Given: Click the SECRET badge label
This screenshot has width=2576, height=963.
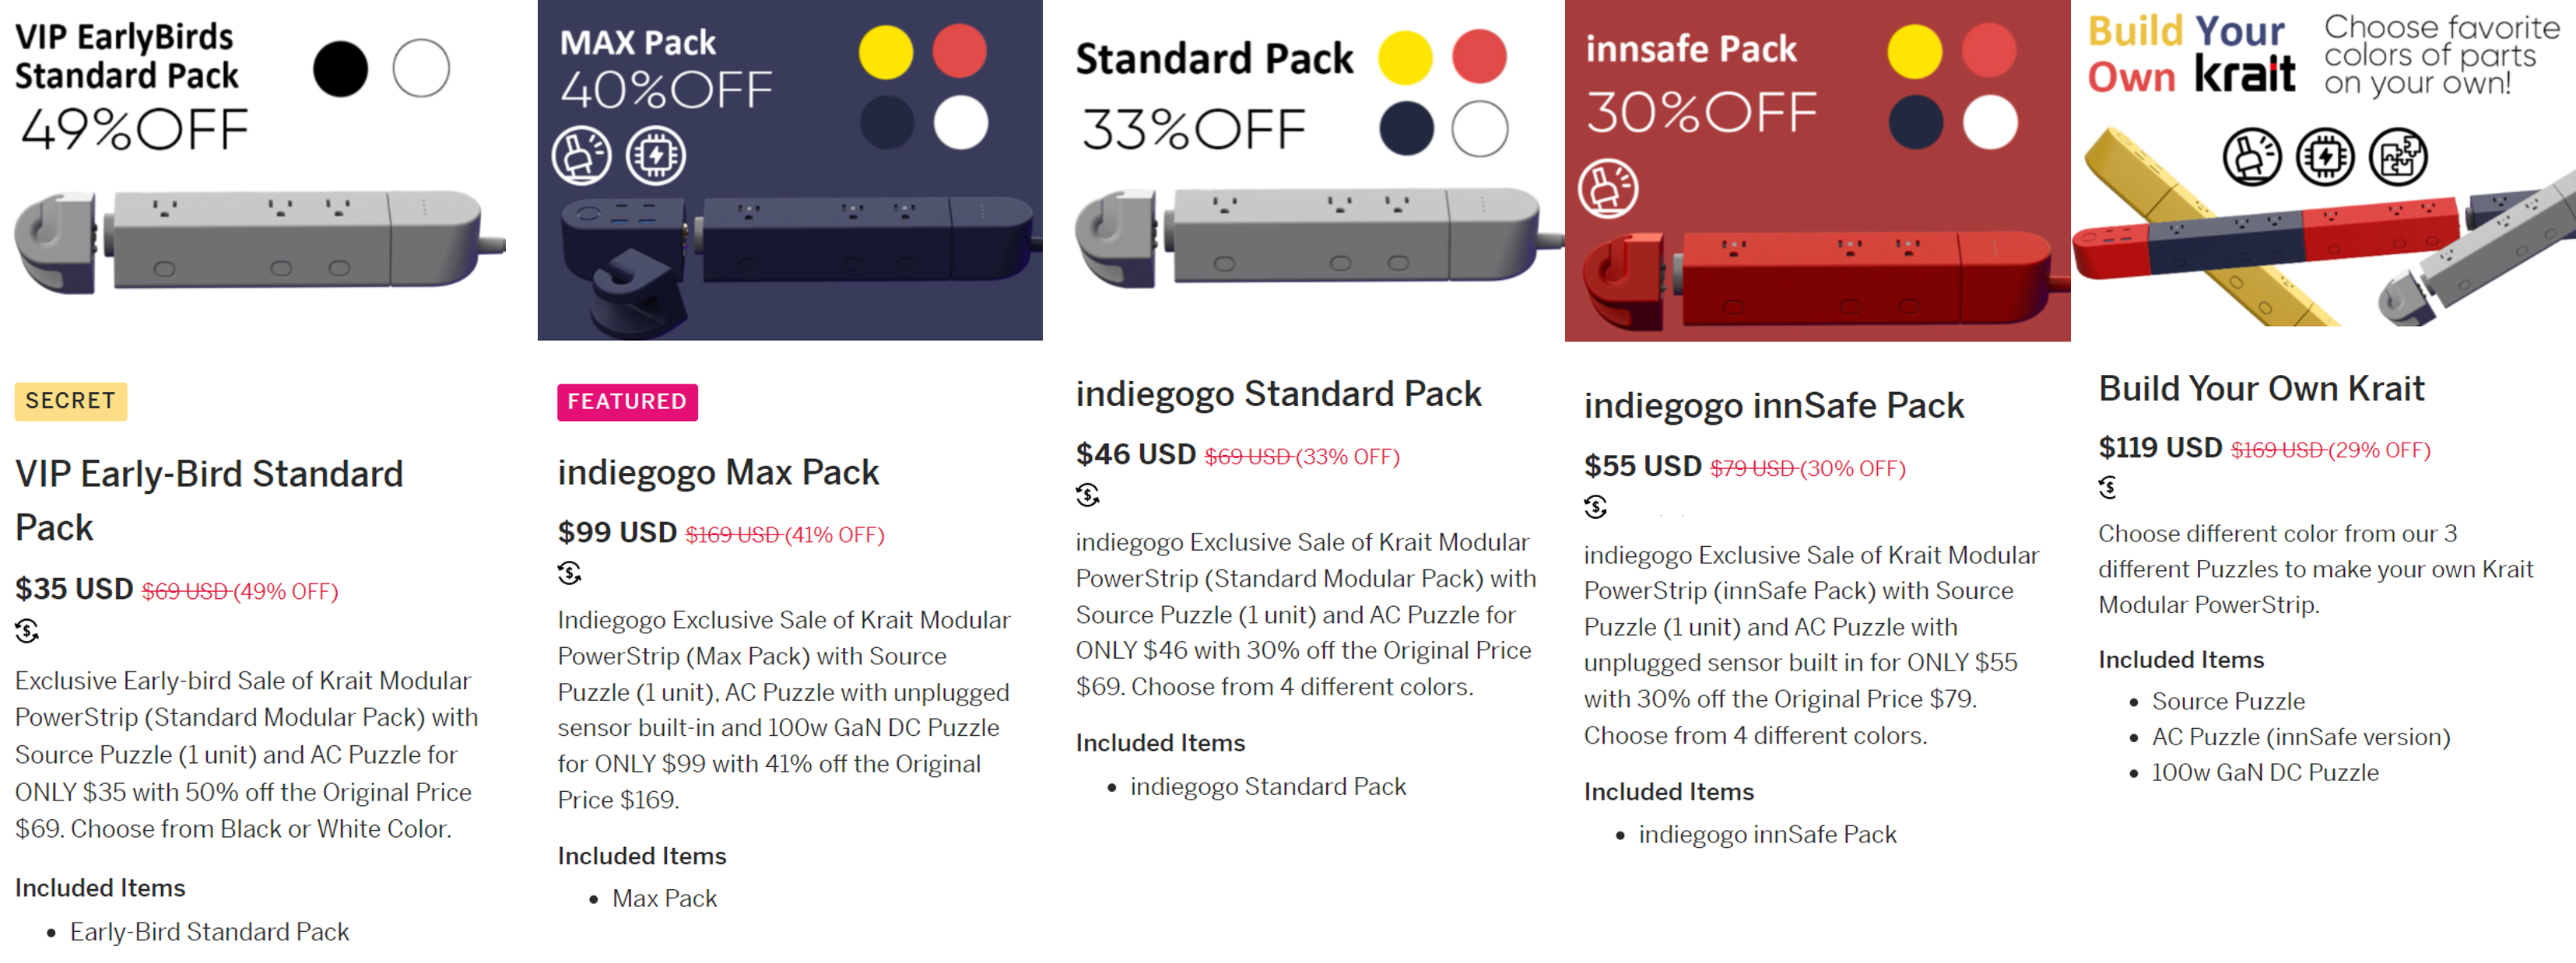Looking at the screenshot, I should pos(71,401).
